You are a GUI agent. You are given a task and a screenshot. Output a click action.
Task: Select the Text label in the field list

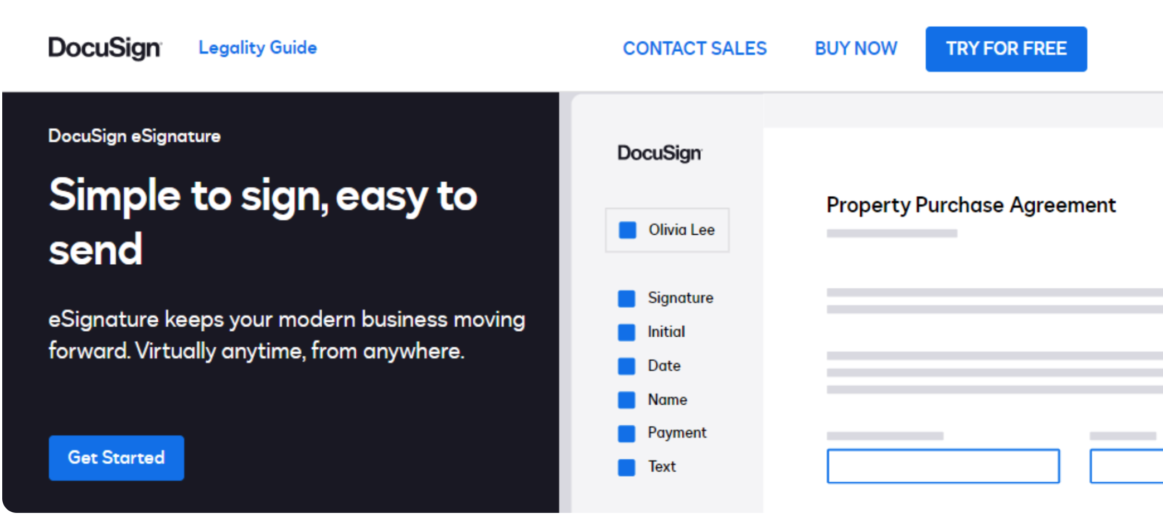click(x=662, y=467)
